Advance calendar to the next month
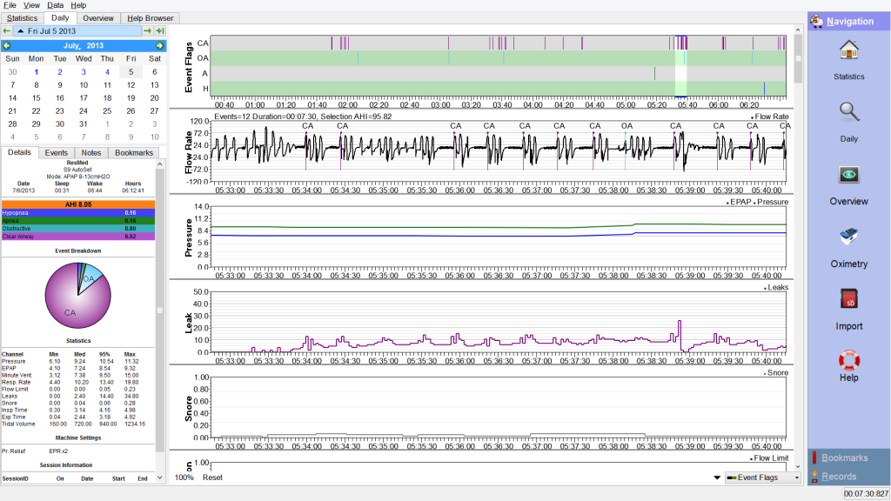 [159, 45]
